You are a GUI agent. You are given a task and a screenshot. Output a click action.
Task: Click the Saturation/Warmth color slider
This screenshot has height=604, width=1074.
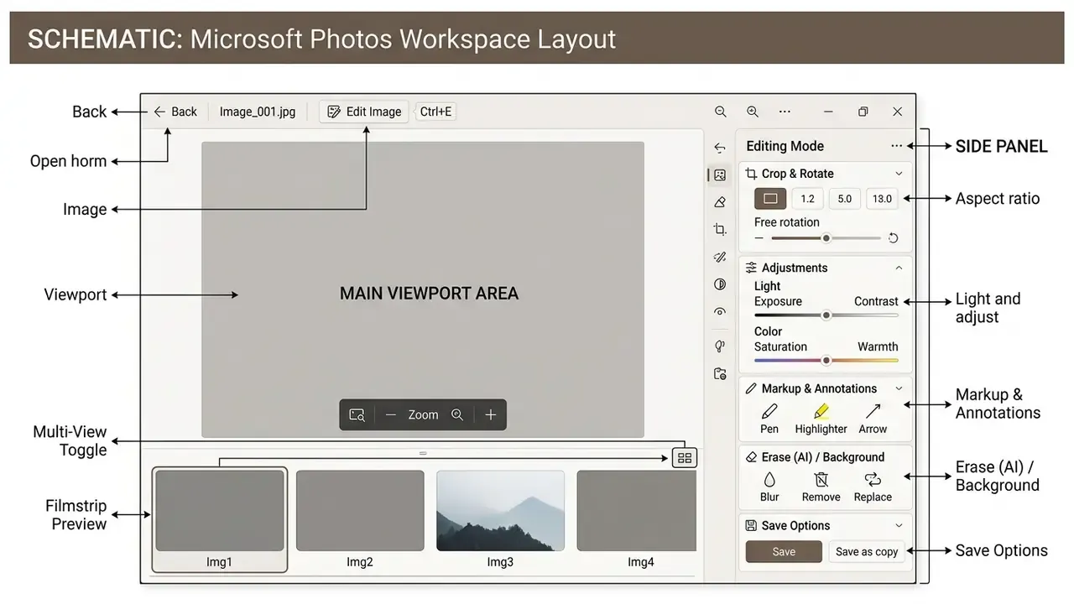826,361
